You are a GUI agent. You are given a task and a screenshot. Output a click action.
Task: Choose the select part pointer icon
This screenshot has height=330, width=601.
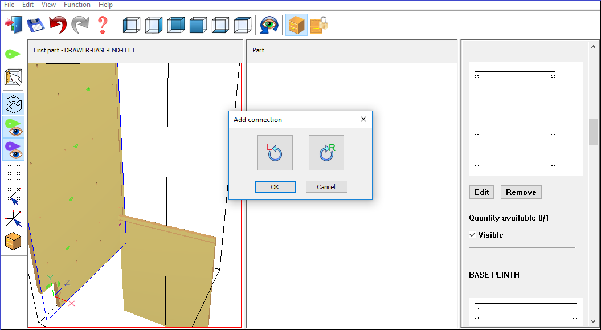tap(13, 78)
